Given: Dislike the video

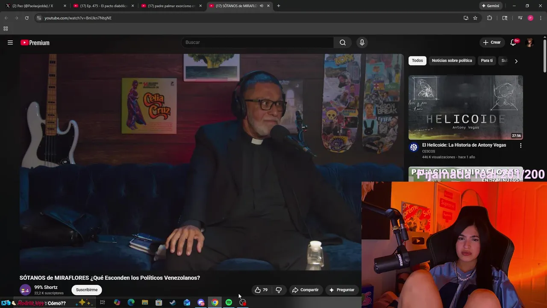Looking at the screenshot, I should [279, 290].
